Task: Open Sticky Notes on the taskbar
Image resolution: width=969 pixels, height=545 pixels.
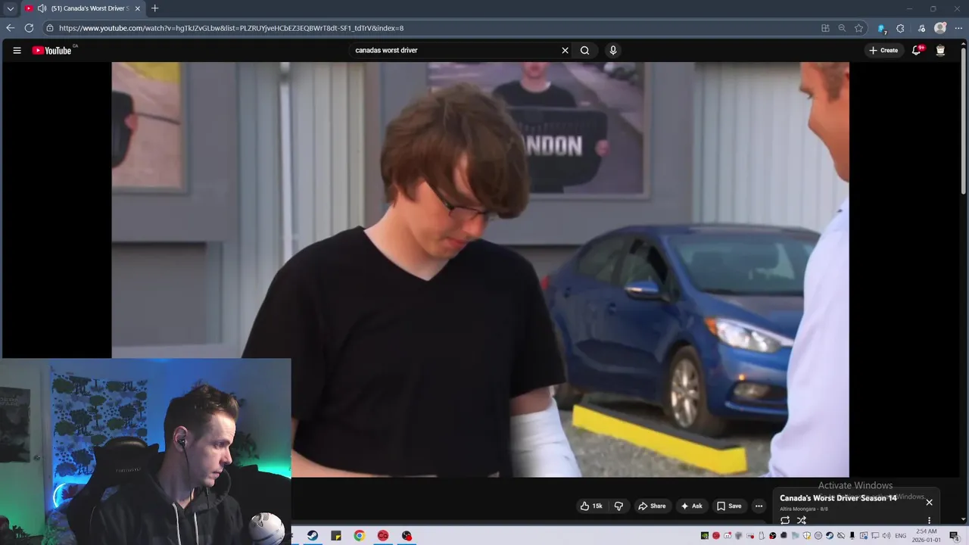Action: pos(336,536)
